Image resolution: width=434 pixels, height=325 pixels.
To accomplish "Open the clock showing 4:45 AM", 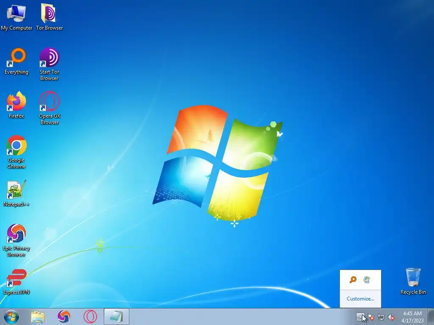I will click(412, 317).
